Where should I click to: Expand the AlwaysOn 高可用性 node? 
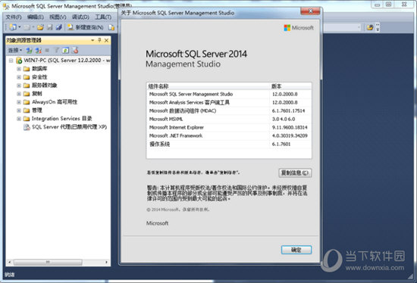point(19,102)
